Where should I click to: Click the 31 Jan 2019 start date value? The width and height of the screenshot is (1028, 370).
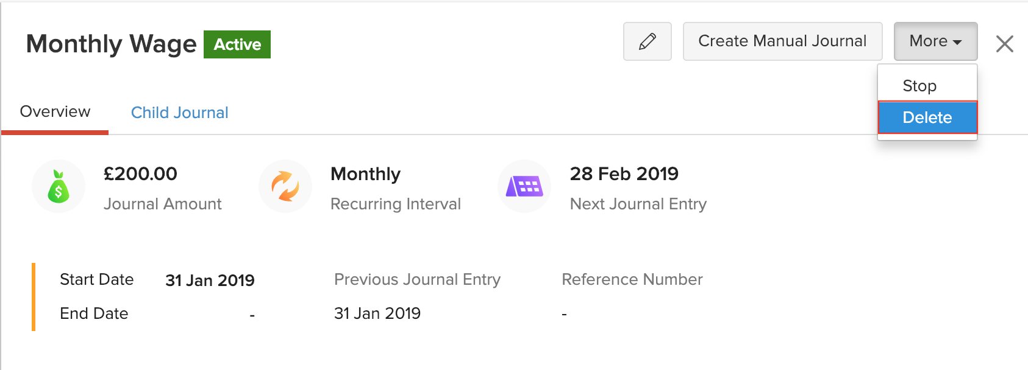pos(210,281)
